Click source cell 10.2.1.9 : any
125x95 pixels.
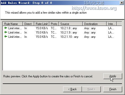[x=69, y=33]
